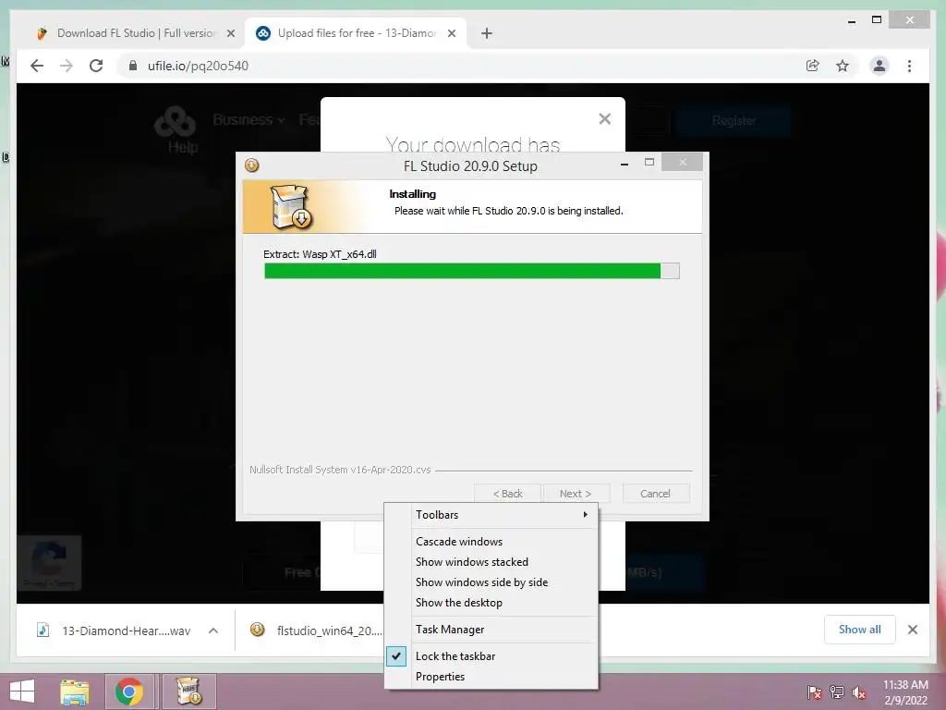Click the Nullsoft Install System text
This screenshot has height=710, width=946.
pos(340,470)
